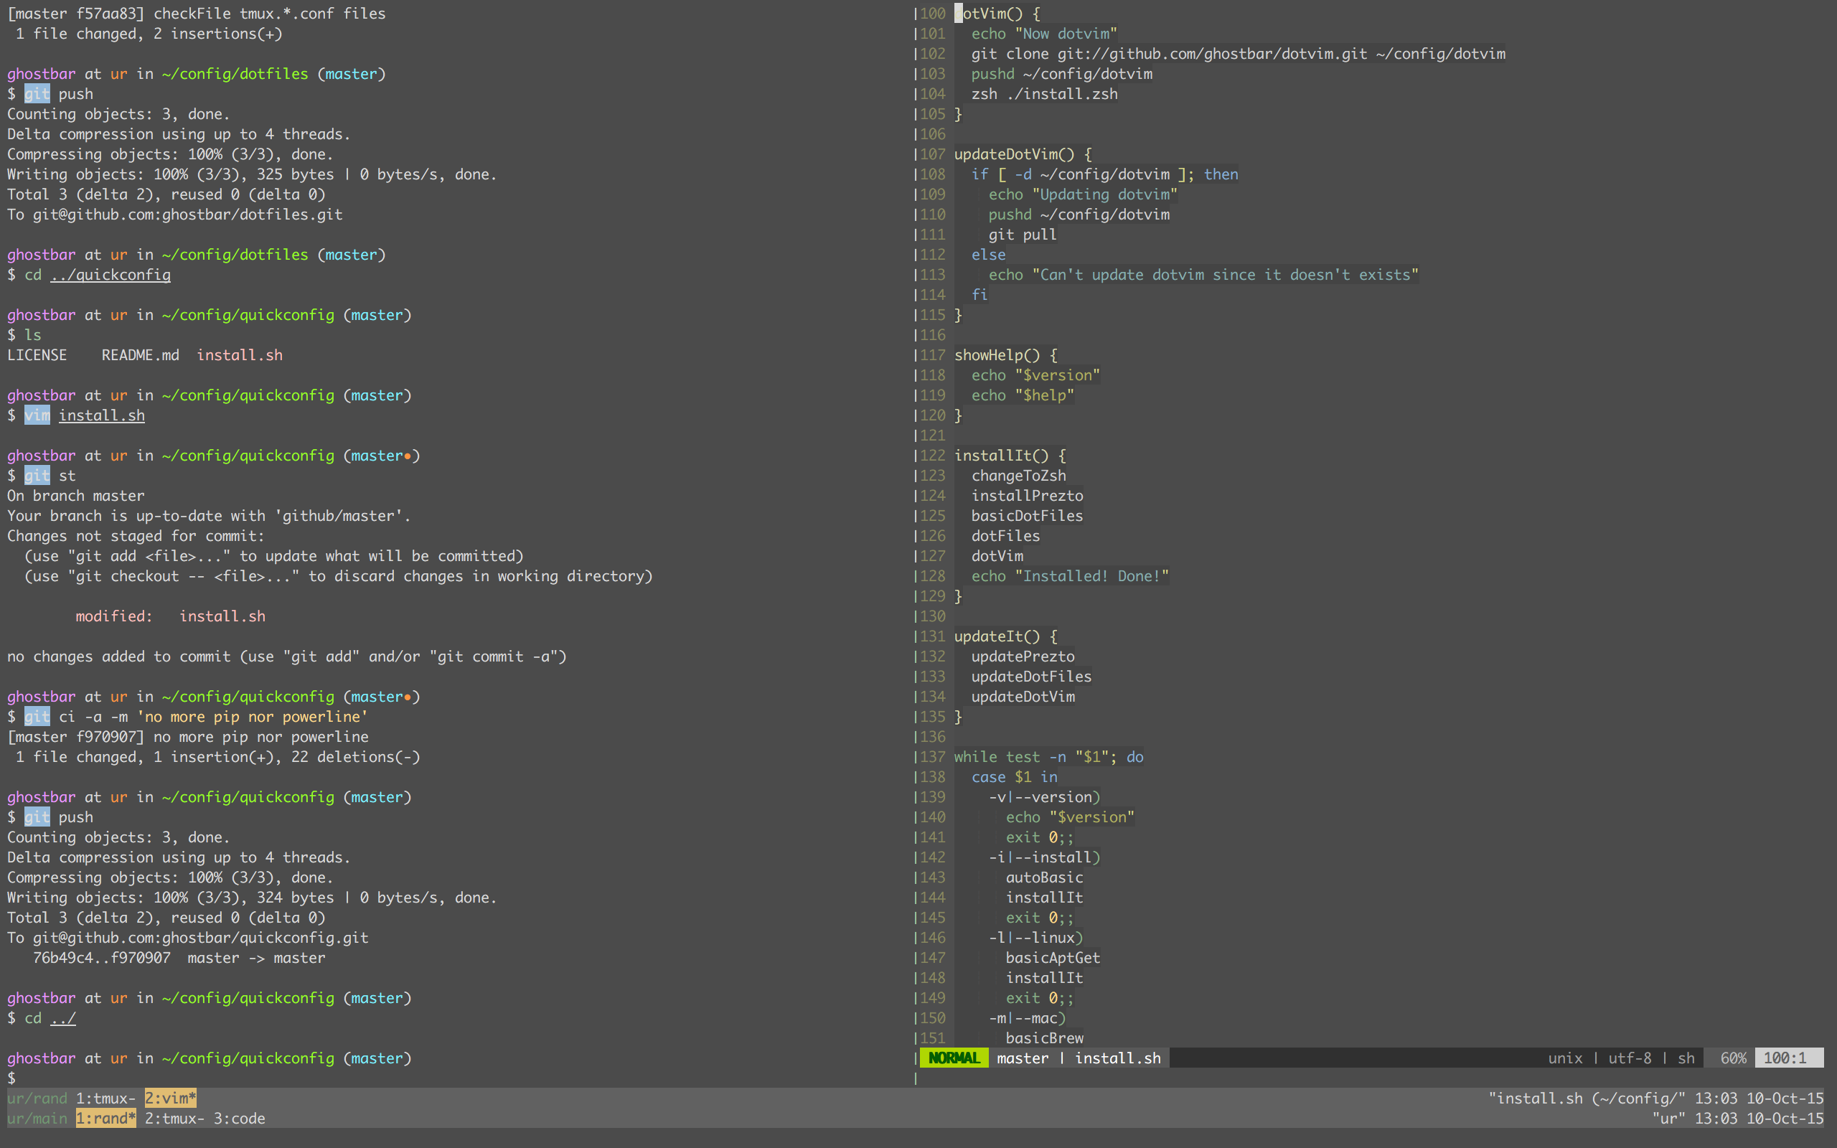1837x1148 pixels.
Task: Click the 'case $1 in' line
Action: point(1014,777)
